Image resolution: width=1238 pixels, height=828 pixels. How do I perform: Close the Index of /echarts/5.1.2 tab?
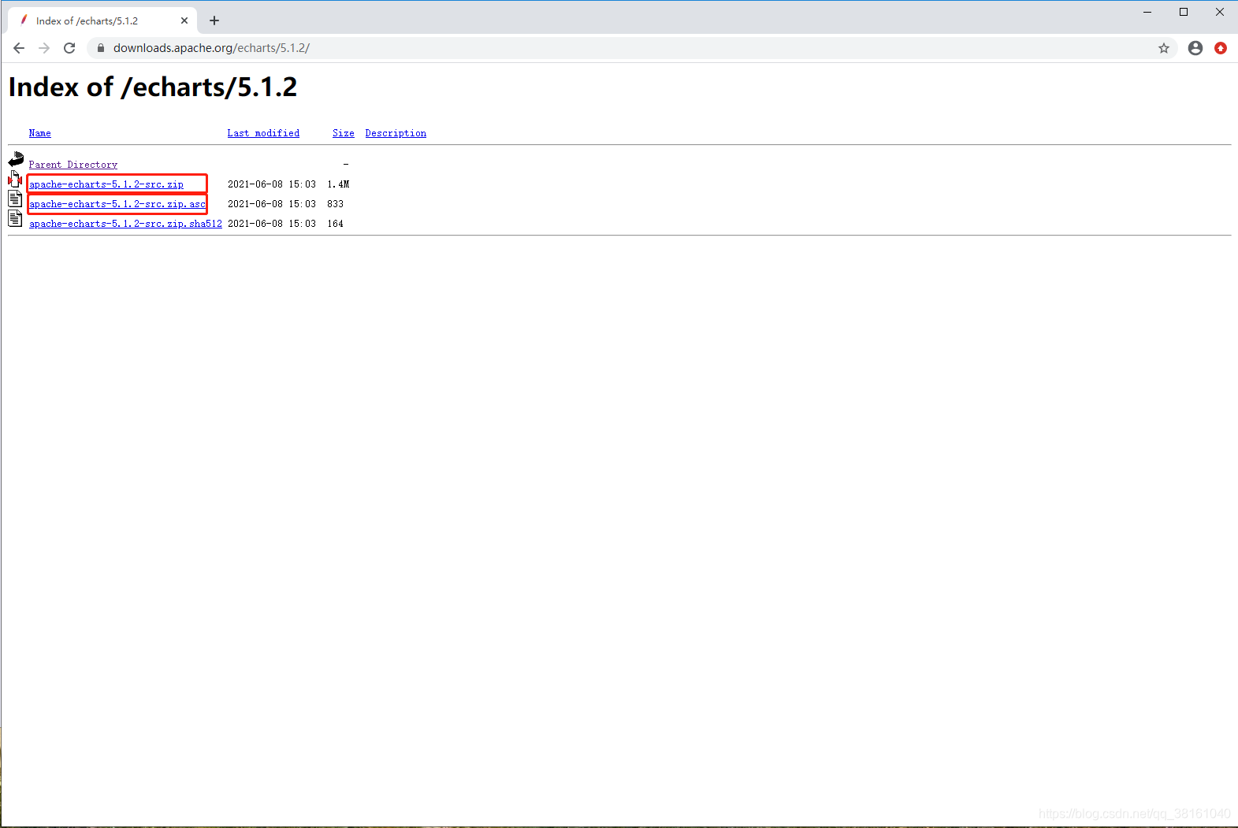point(184,20)
